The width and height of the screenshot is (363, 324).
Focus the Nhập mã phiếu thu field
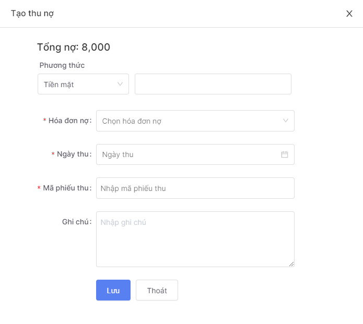(195, 188)
